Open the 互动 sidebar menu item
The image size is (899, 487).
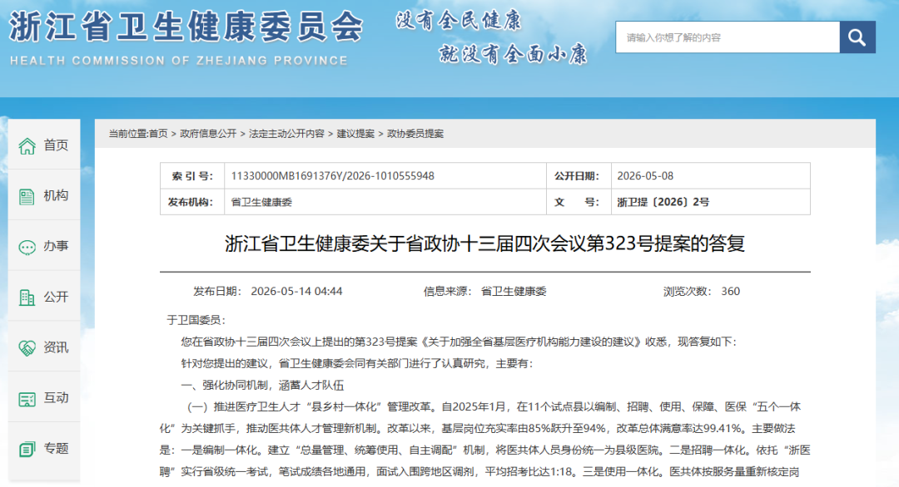[x=44, y=398]
